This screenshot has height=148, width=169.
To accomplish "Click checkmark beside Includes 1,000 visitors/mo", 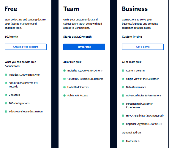I will (6, 75).
